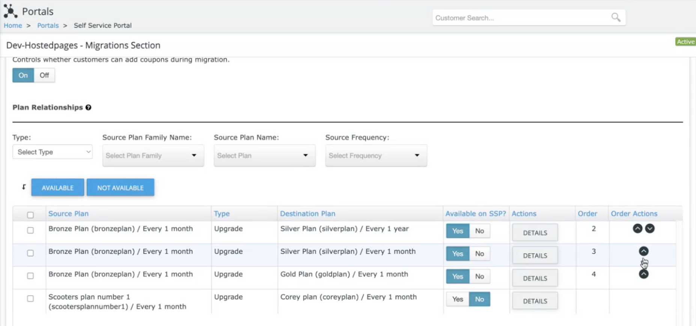Image resolution: width=696 pixels, height=326 pixels.
Task: Open the Select Plan dropdown
Action: point(265,155)
